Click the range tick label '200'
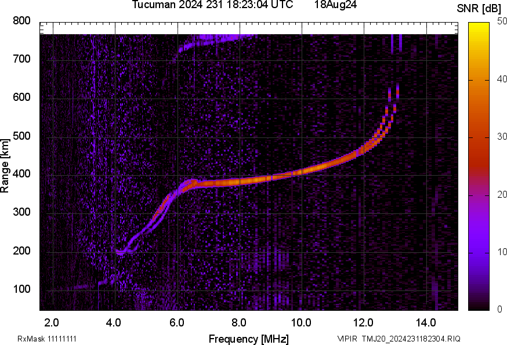Screen dimensions: 507x345 (x=21, y=250)
